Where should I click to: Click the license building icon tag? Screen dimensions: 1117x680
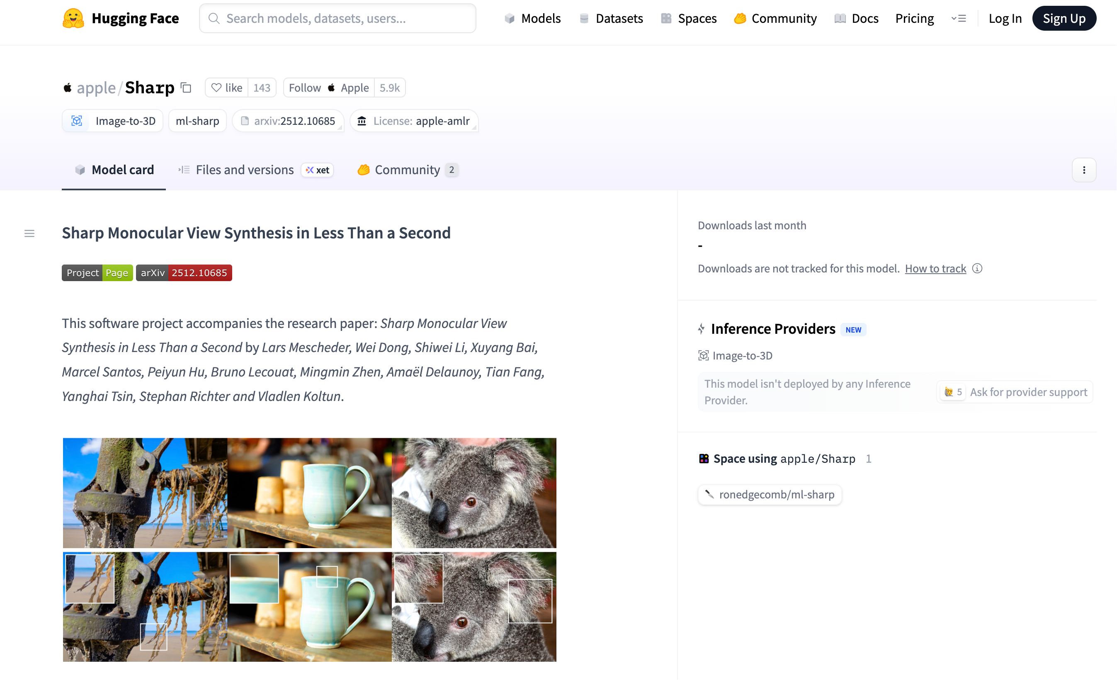pyautogui.click(x=362, y=121)
